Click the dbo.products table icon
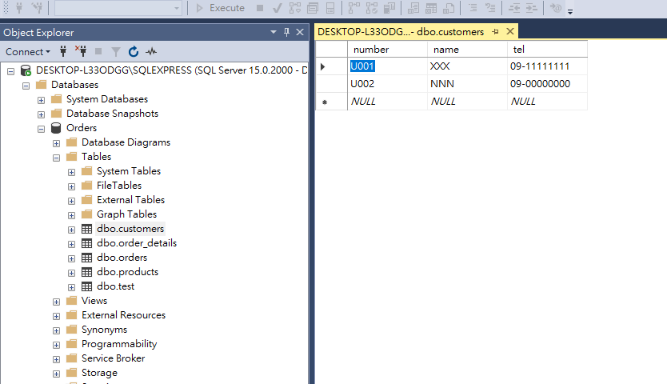The height and width of the screenshot is (384, 667). coord(87,272)
